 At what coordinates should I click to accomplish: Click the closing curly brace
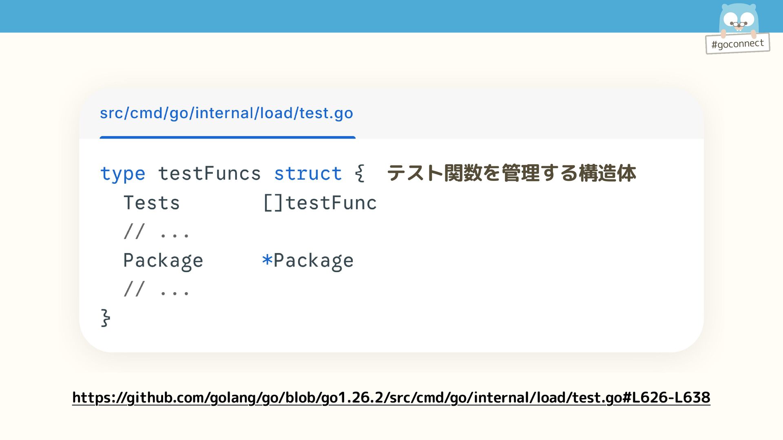point(105,318)
